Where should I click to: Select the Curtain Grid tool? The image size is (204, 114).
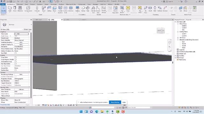tap(65, 10)
